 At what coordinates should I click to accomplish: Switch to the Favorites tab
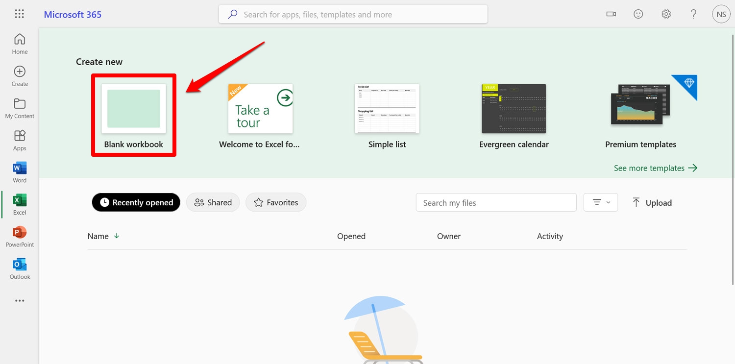(x=276, y=202)
